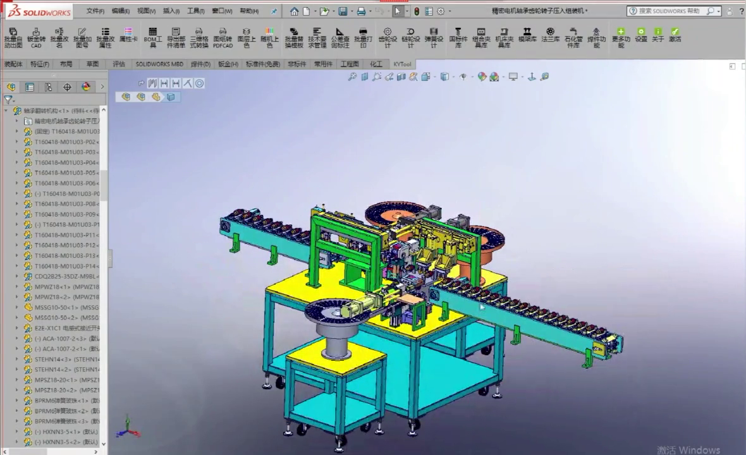
Task: Start the 三维格式转换 converter
Action: (x=199, y=37)
